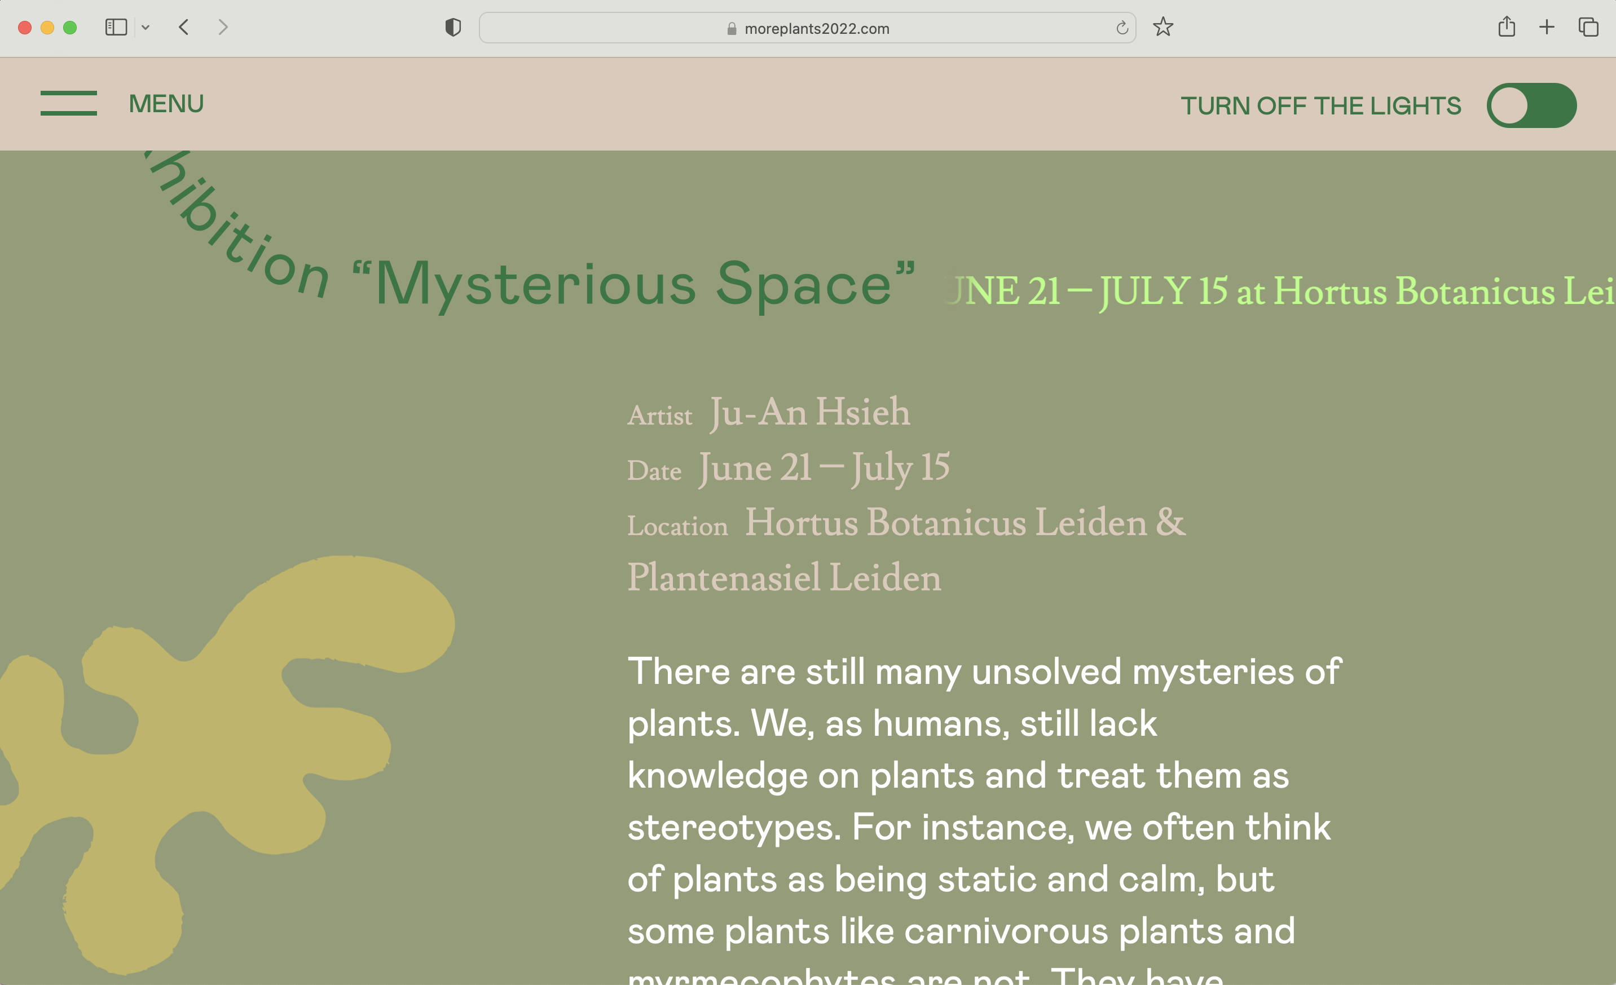The width and height of the screenshot is (1616, 985).
Task: Open a new tab
Action: (1547, 28)
